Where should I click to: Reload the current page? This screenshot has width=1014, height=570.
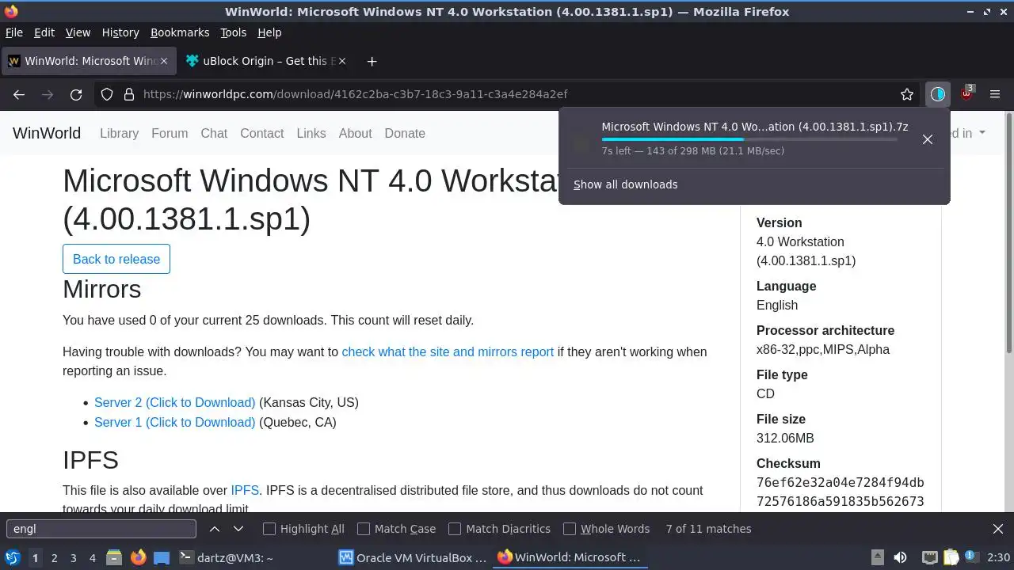(x=76, y=94)
